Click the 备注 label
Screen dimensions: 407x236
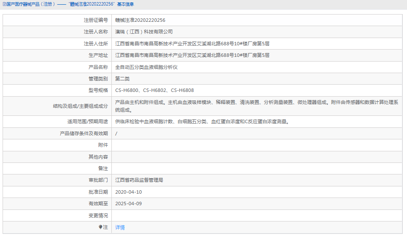coord(103,168)
